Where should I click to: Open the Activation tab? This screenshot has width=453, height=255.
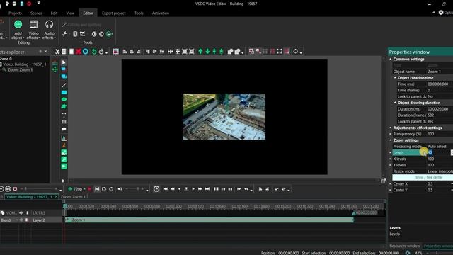coord(161,13)
